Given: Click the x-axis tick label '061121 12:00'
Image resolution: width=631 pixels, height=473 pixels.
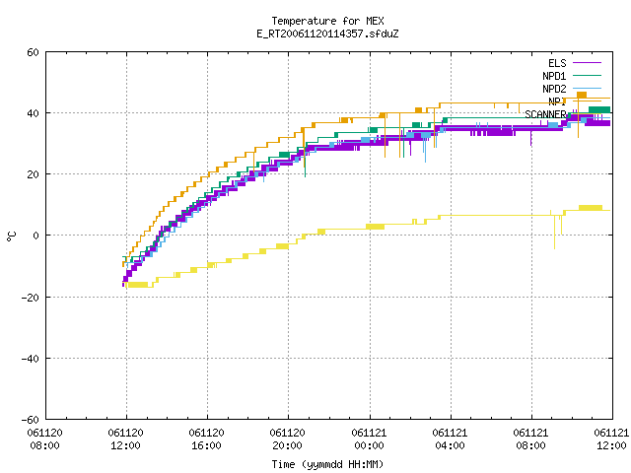Looking at the screenshot, I should [611, 439].
